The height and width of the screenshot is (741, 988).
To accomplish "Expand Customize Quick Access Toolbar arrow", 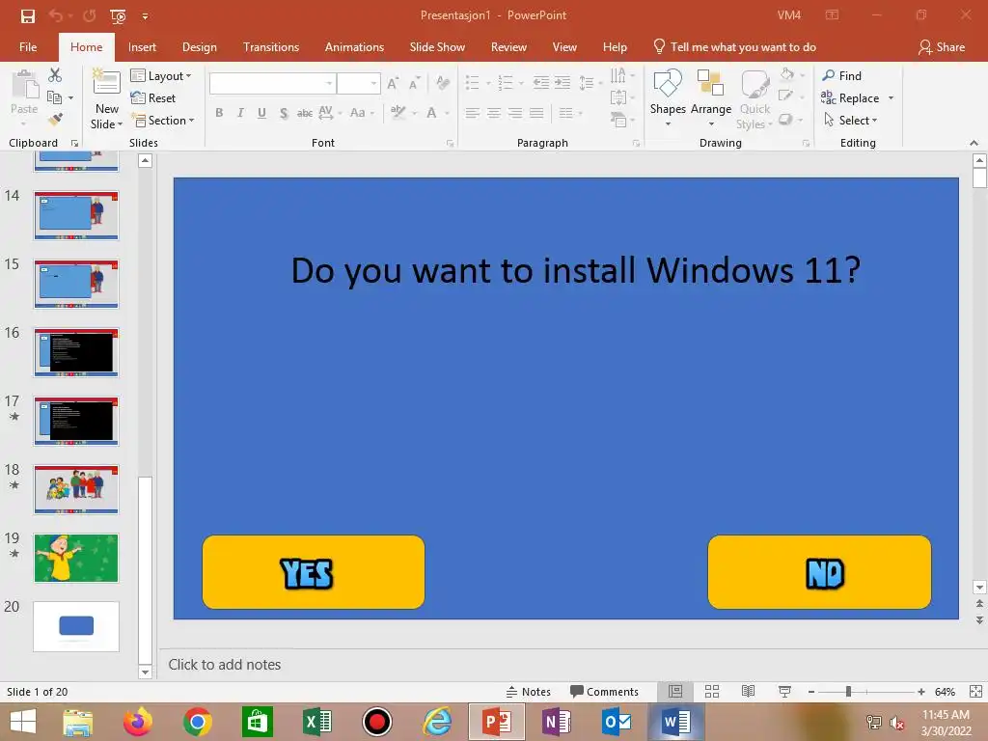I will (145, 16).
